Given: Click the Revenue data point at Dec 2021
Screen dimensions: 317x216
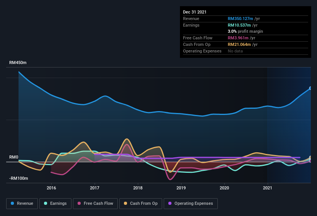Looking at the screenshot, I should 310,88.
